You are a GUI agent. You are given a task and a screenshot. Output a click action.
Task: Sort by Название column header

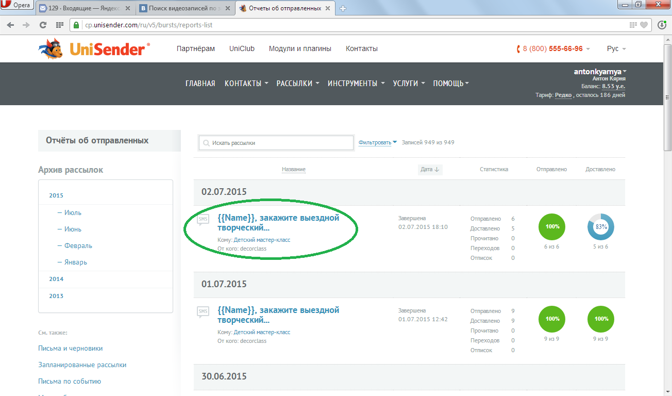pos(294,169)
